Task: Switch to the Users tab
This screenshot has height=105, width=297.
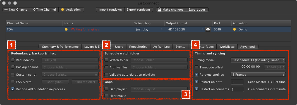Action: 119,47
